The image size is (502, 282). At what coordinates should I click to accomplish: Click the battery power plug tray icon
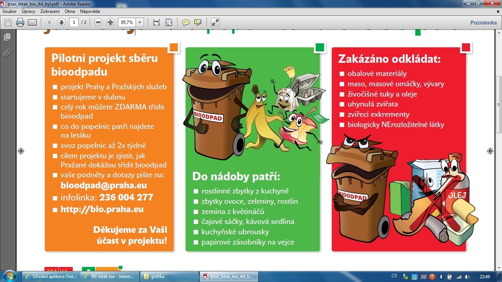450,276
